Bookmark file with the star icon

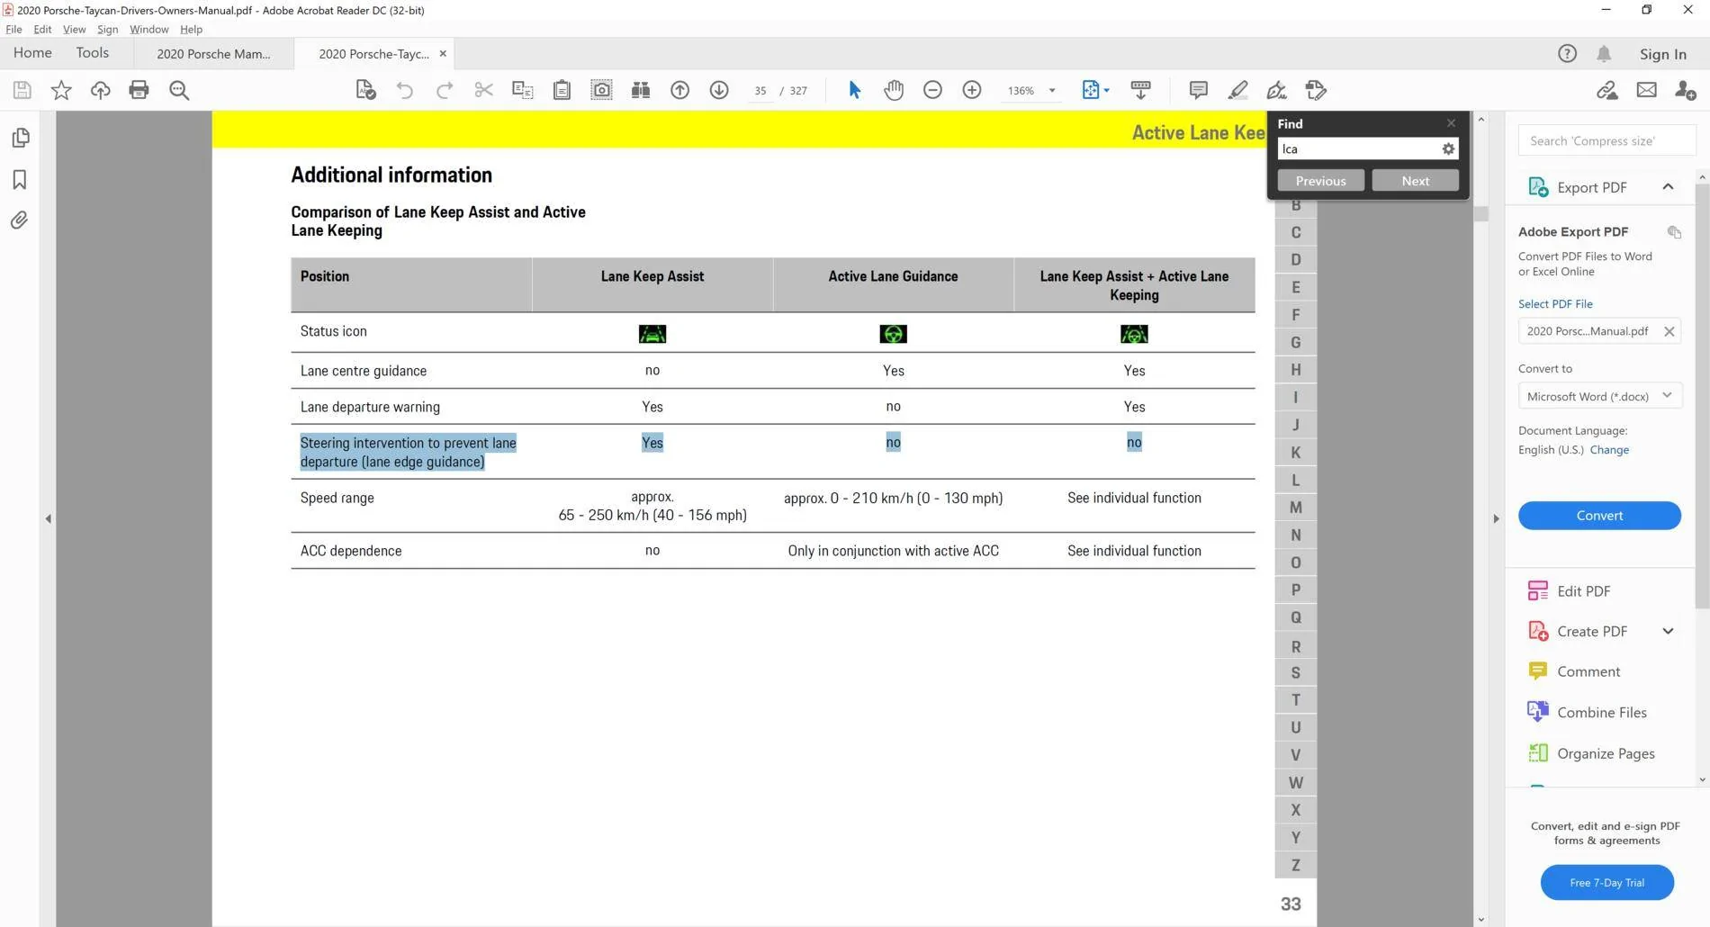(61, 90)
